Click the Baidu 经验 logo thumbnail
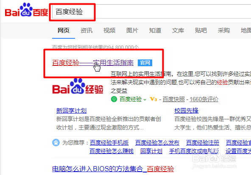This screenshot has width=251, height=175. point(78,86)
